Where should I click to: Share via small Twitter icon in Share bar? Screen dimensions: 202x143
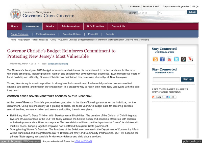click(x=170, y=97)
